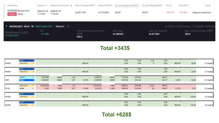Viewport: 219px width, 123px height.
Task: Click the PnL(USDT) column header
Action: tap(184, 5)
